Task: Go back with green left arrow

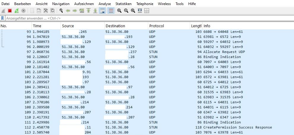Action: click(x=68, y=11)
